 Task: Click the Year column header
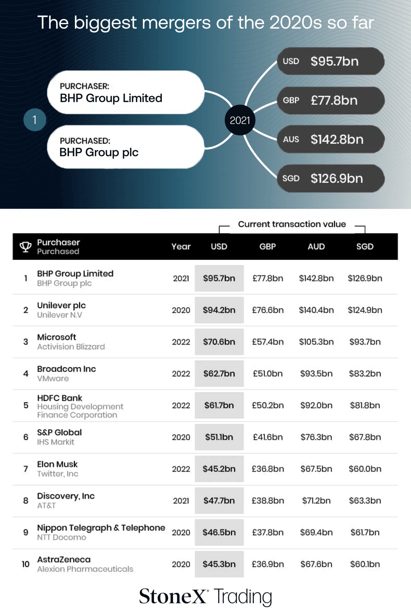coord(181,246)
